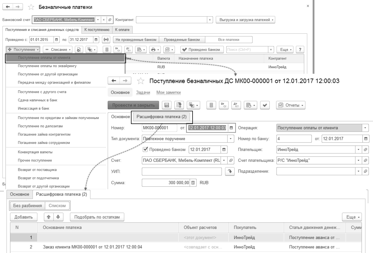Click Провести и закрыть button
This screenshot has height=253, width=373.
coord(133,105)
